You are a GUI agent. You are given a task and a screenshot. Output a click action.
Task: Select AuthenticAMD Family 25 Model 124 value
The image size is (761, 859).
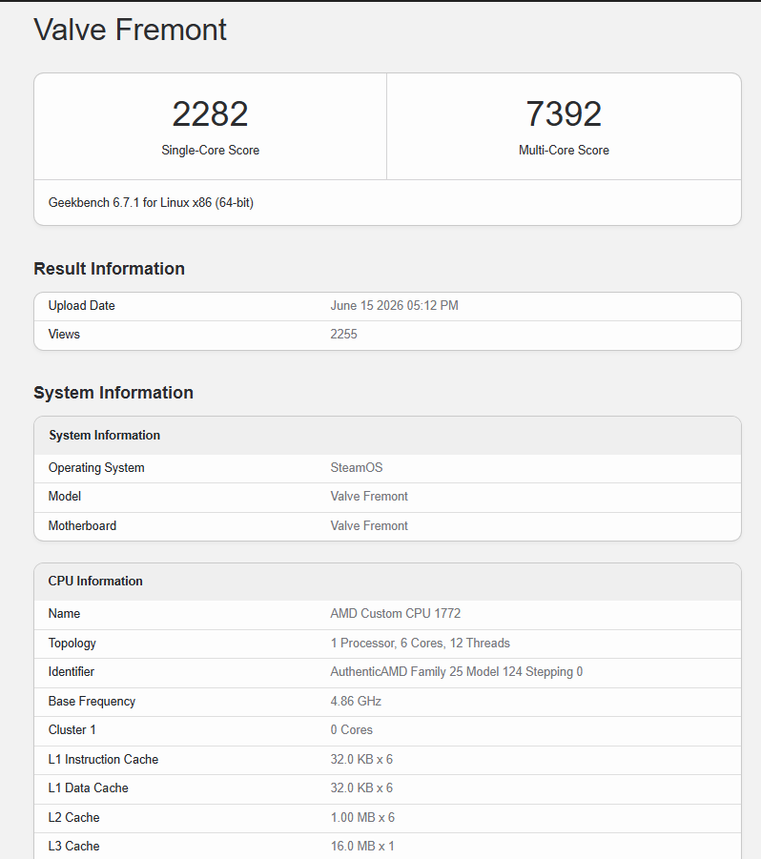457,671
